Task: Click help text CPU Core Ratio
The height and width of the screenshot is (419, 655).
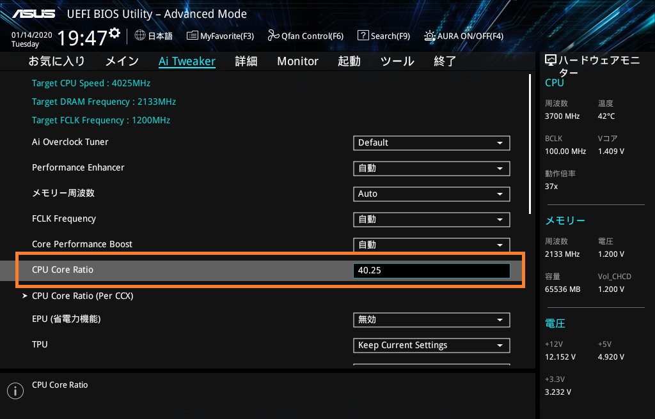Action: click(59, 385)
